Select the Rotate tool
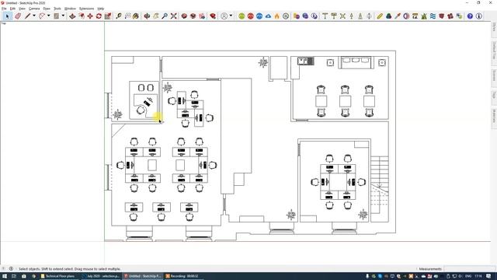 click(99, 16)
